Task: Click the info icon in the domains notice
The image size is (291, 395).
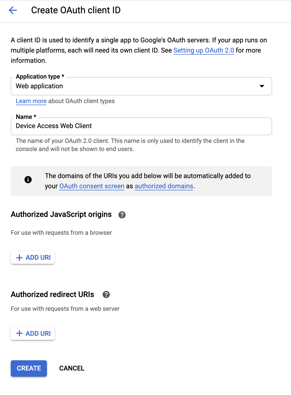Action: tap(28, 179)
